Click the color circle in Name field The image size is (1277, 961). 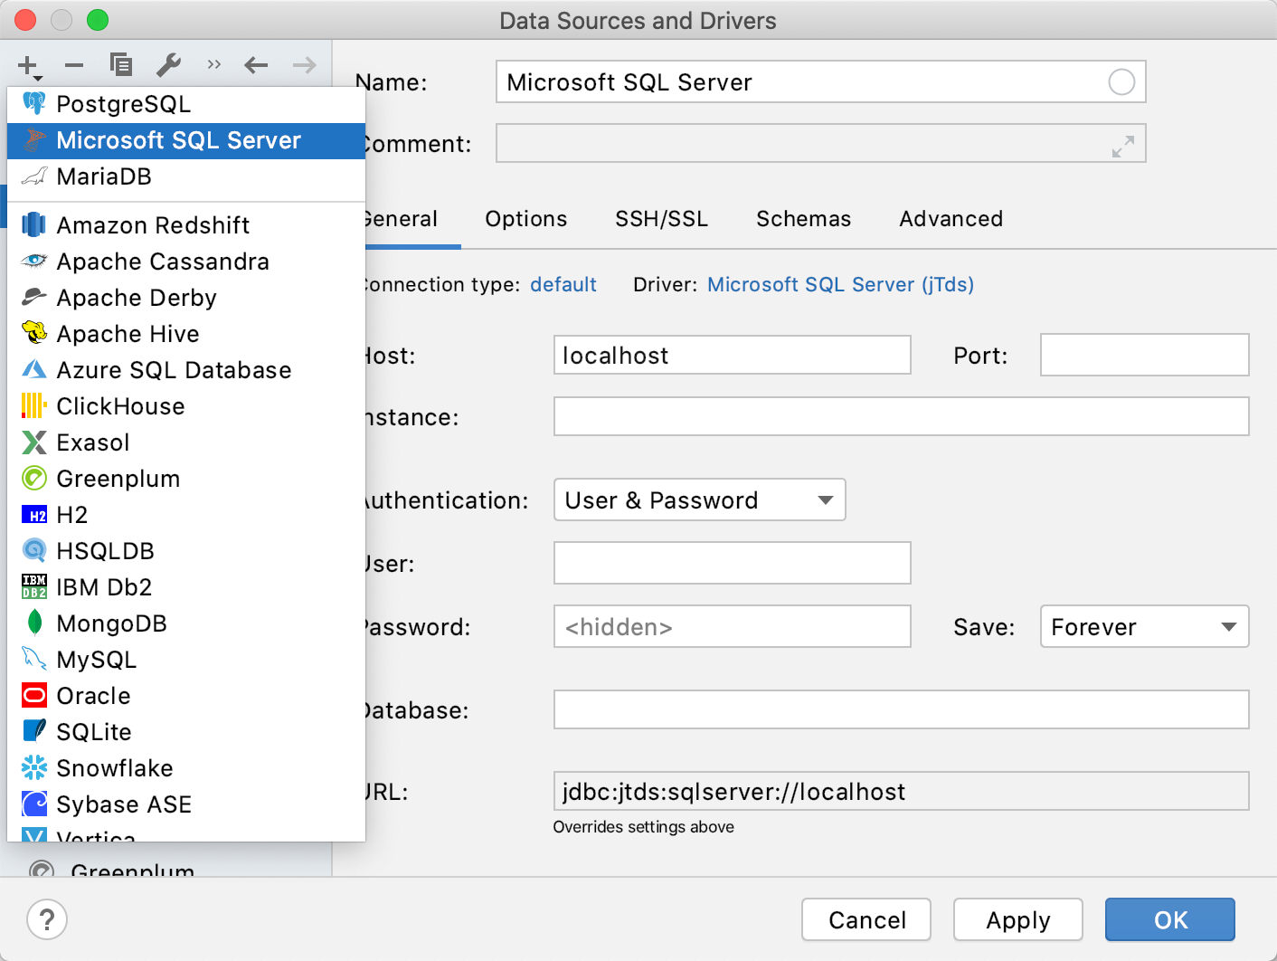point(1121,82)
